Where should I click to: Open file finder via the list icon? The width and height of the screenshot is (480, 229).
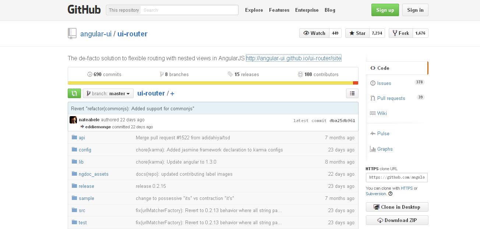pyautogui.click(x=352, y=93)
